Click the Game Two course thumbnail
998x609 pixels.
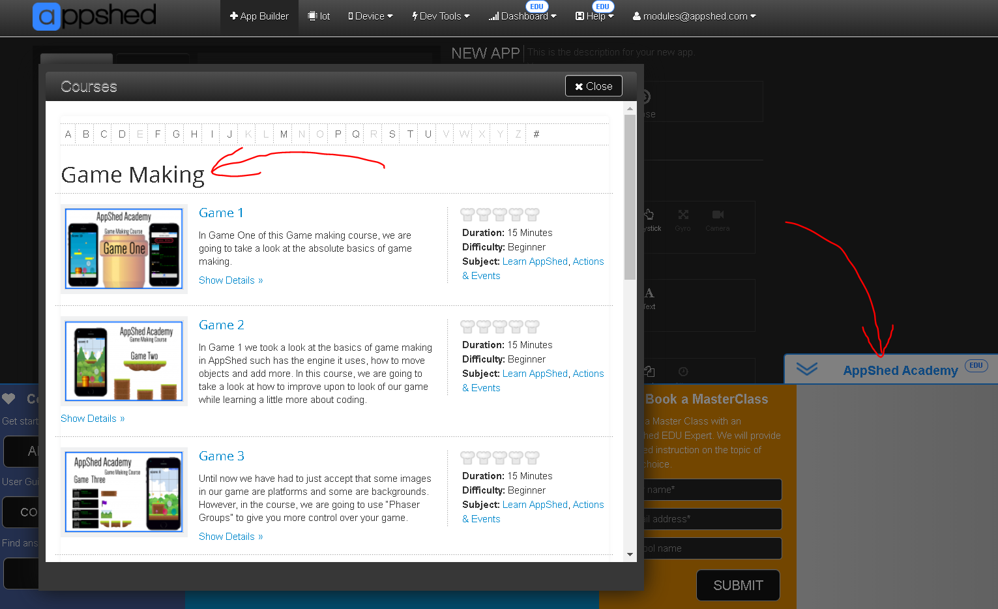(124, 361)
